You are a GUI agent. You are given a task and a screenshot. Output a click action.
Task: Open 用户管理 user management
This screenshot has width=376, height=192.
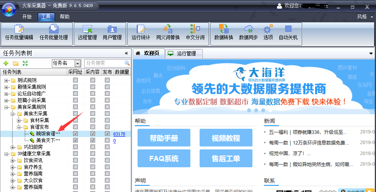point(112,32)
